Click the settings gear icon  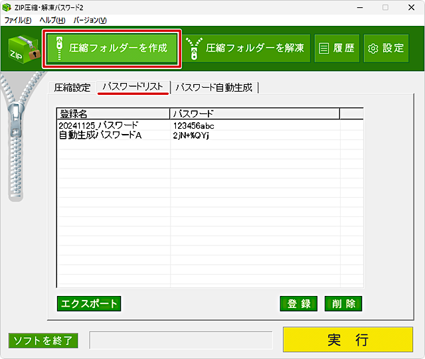373,48
